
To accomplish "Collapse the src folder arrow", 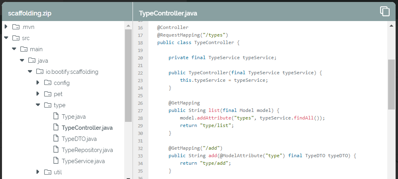I will click(6, 38).
